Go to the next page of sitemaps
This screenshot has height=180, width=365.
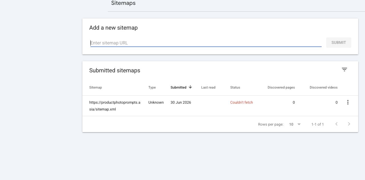click(x=349, y=124)
